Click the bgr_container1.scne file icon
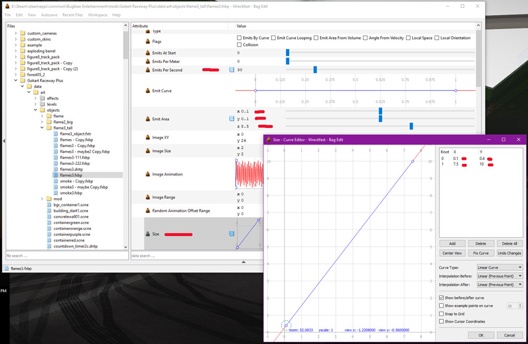 [49, 205]
